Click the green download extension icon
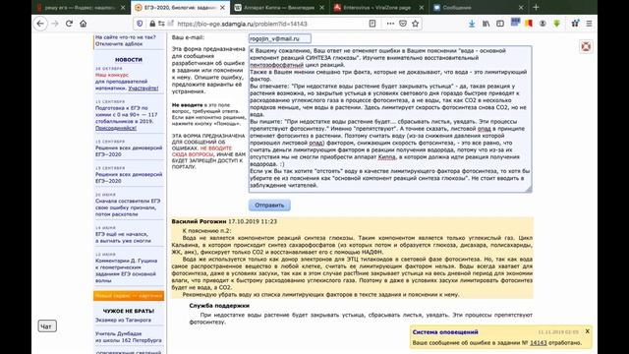 (x=557, y=24)
